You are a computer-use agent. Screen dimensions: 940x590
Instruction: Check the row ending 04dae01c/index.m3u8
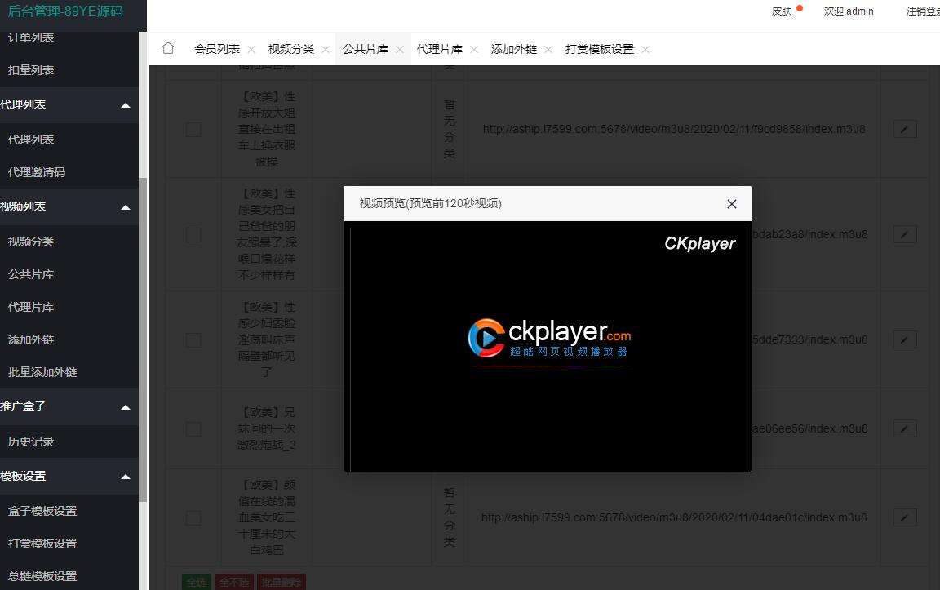tap(193, 517)
